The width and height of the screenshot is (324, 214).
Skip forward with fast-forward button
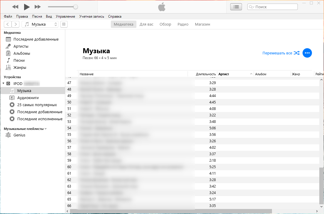pos(38,7)
